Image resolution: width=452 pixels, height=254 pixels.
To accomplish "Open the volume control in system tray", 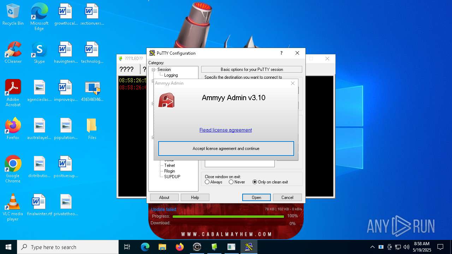I will click(x=406, y=247).
